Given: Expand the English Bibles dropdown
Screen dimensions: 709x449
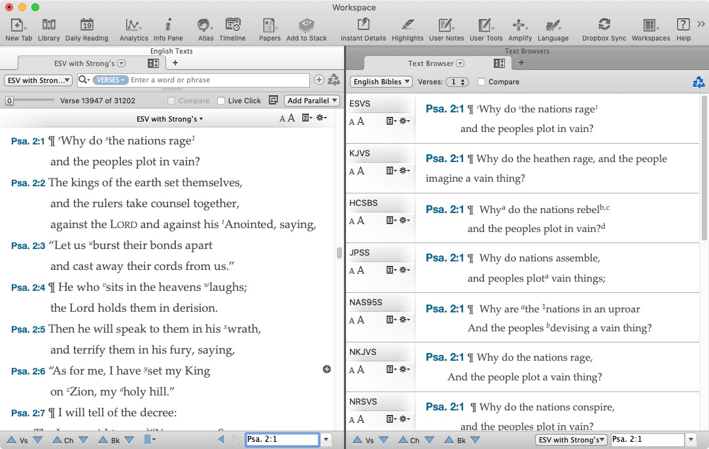Looking at the screenshot, I should [381, 82].
